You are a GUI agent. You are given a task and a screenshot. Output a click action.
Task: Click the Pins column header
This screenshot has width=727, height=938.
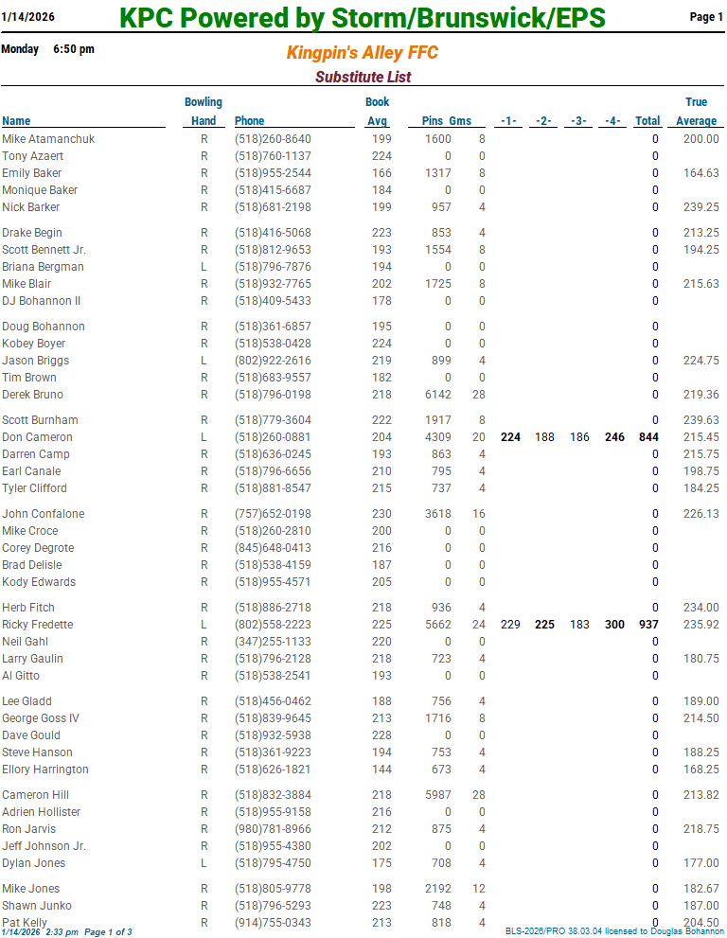433,120
